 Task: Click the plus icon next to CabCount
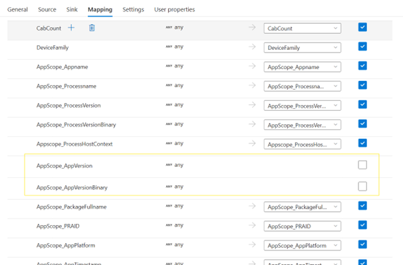click(71, 27)
